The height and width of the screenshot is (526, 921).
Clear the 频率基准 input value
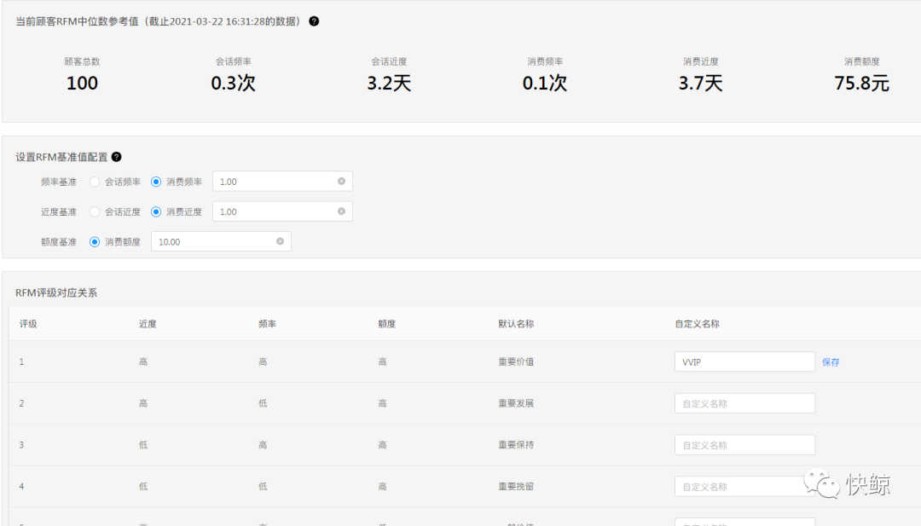coord(341,182)
